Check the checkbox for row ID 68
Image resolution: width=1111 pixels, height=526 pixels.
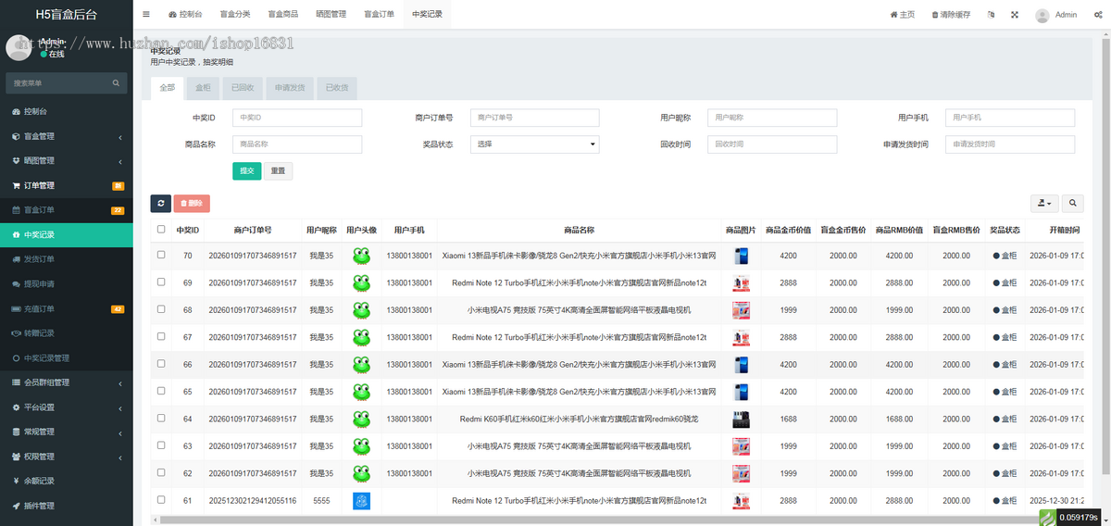pos(161,309)
